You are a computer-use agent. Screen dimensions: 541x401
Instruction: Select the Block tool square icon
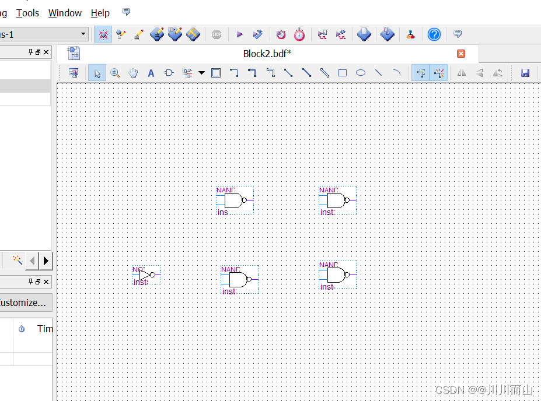pos(216,73)
